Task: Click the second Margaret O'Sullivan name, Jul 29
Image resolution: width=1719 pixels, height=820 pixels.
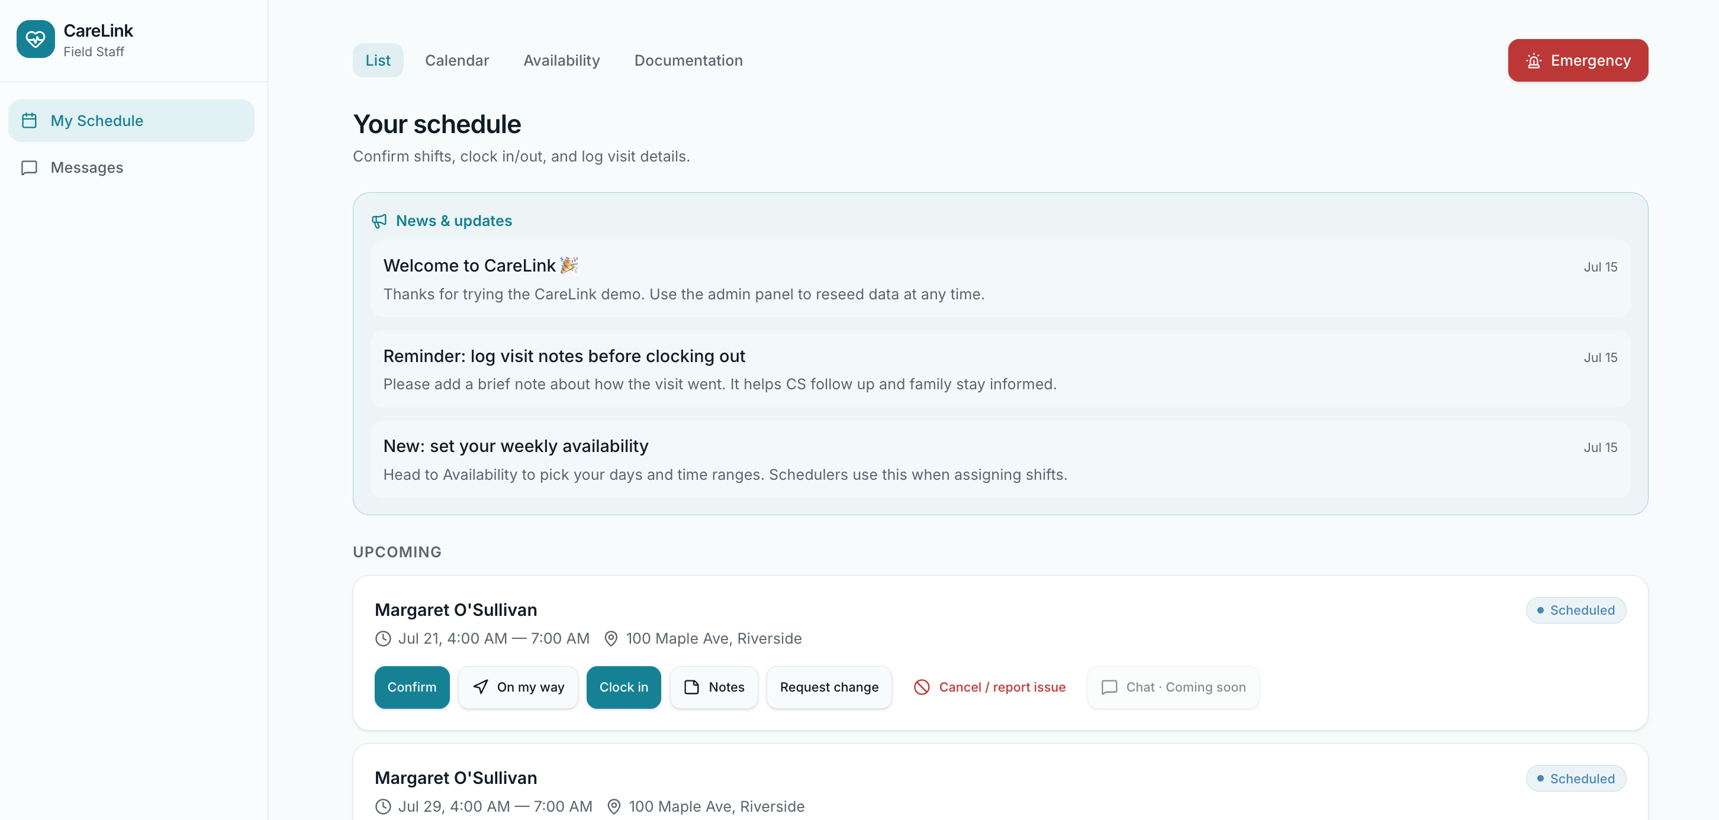Action: (456, 778)
